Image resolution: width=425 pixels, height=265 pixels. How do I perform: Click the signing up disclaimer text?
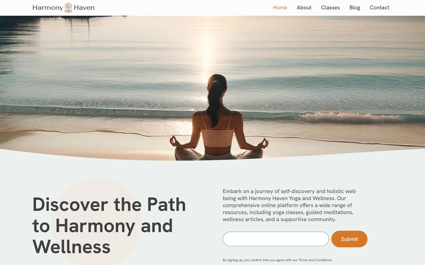[x=277, y=260]
